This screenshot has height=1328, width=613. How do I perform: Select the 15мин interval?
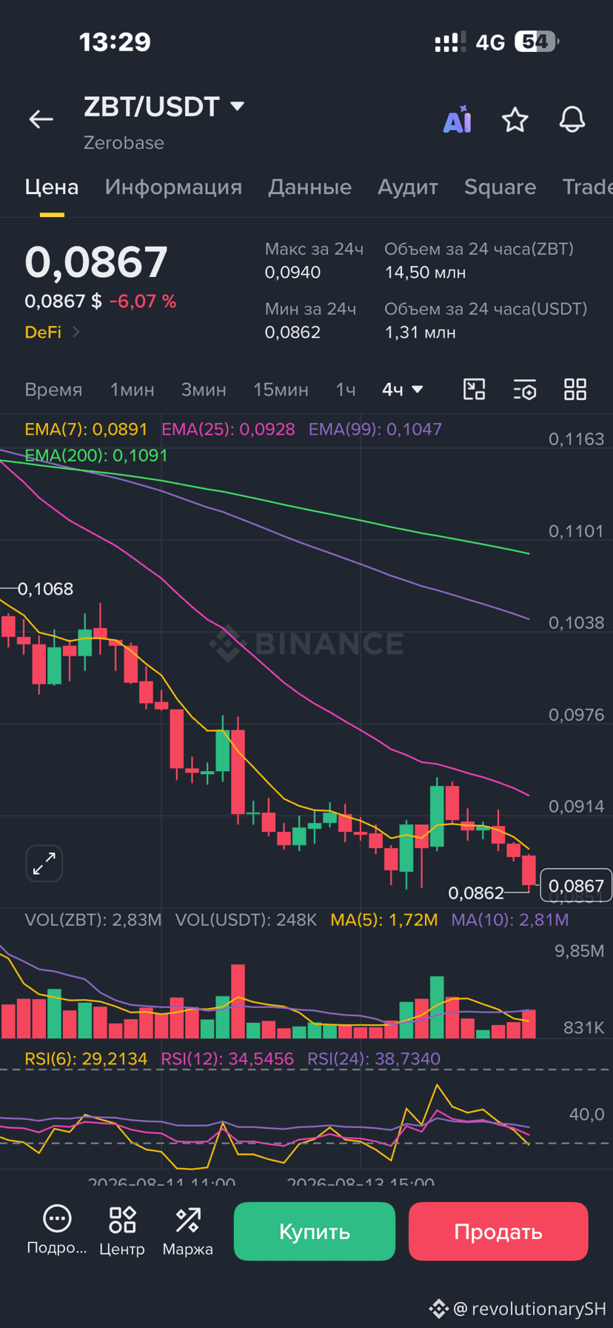(281, 390)
